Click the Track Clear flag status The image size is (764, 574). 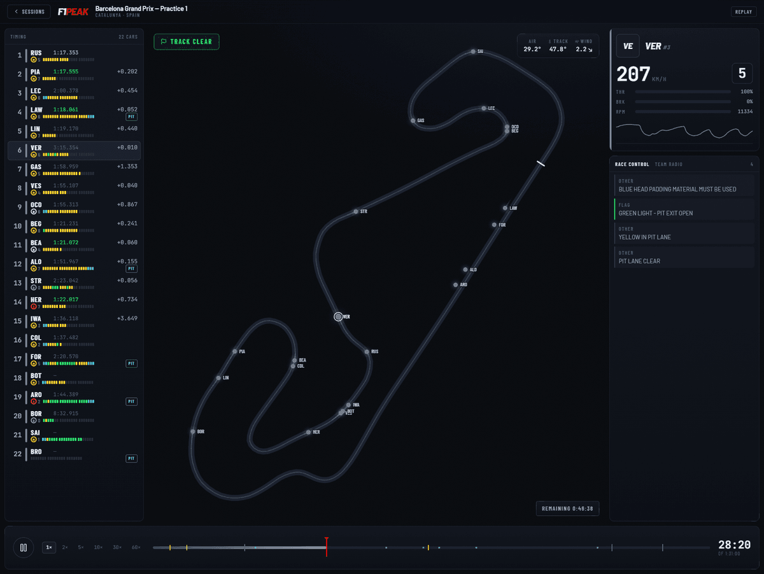187,42
